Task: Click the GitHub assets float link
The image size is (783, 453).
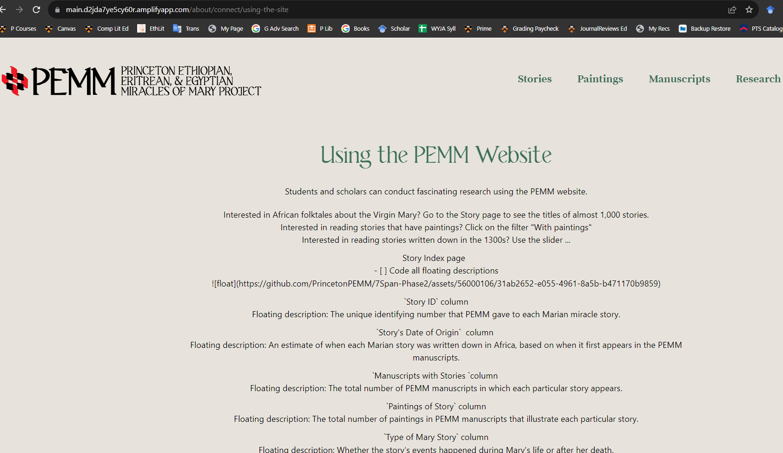Action: (436, 283)
